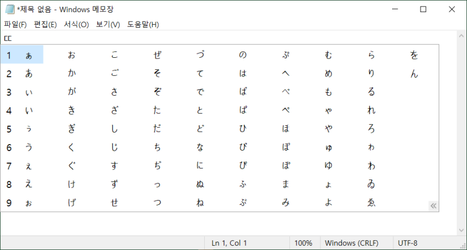
Task: Open the 도움말(H) menu
Action: (143, 24)
